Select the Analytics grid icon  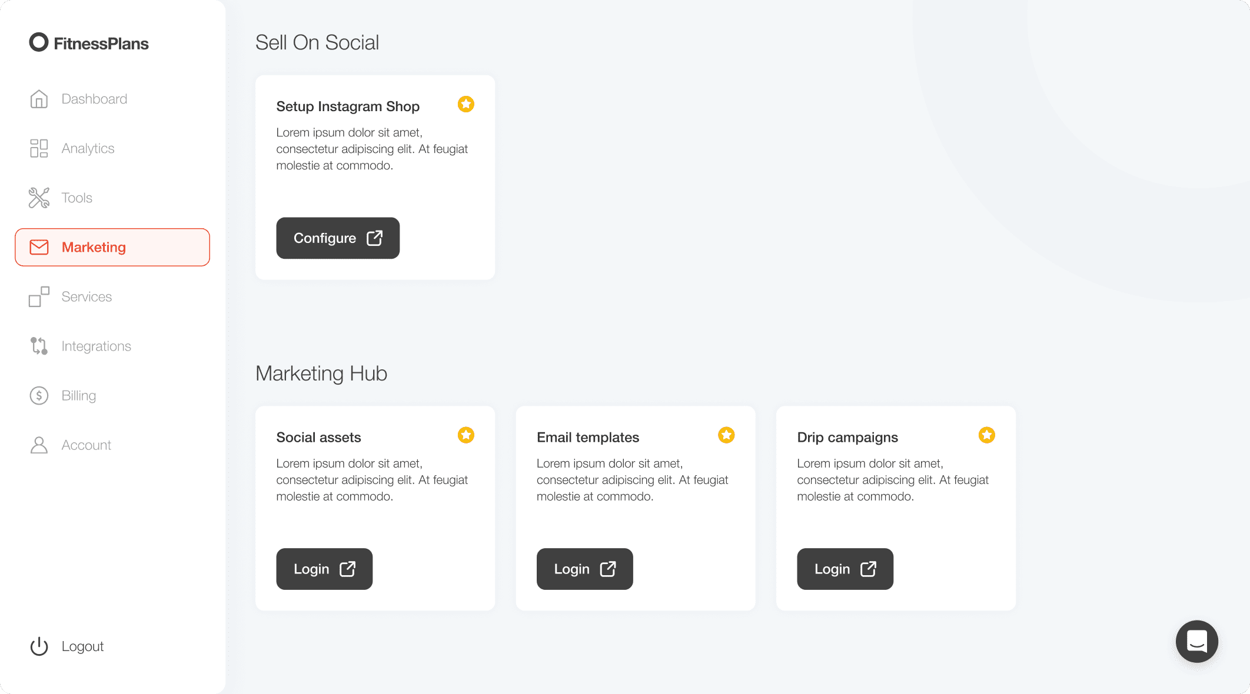[x=39, y=148]
